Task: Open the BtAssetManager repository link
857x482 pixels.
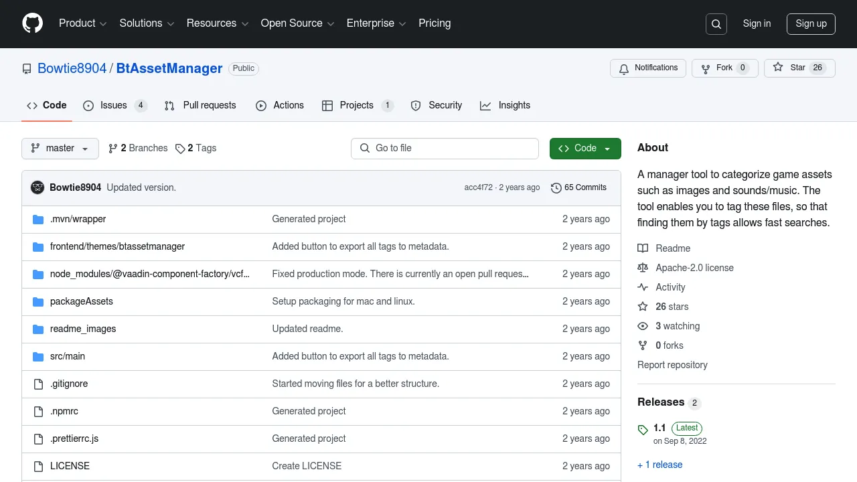Action: click(x=169, y=68)
